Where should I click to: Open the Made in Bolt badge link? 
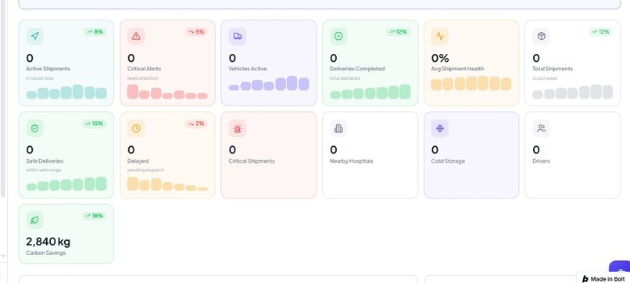click(x=603, y=278)
